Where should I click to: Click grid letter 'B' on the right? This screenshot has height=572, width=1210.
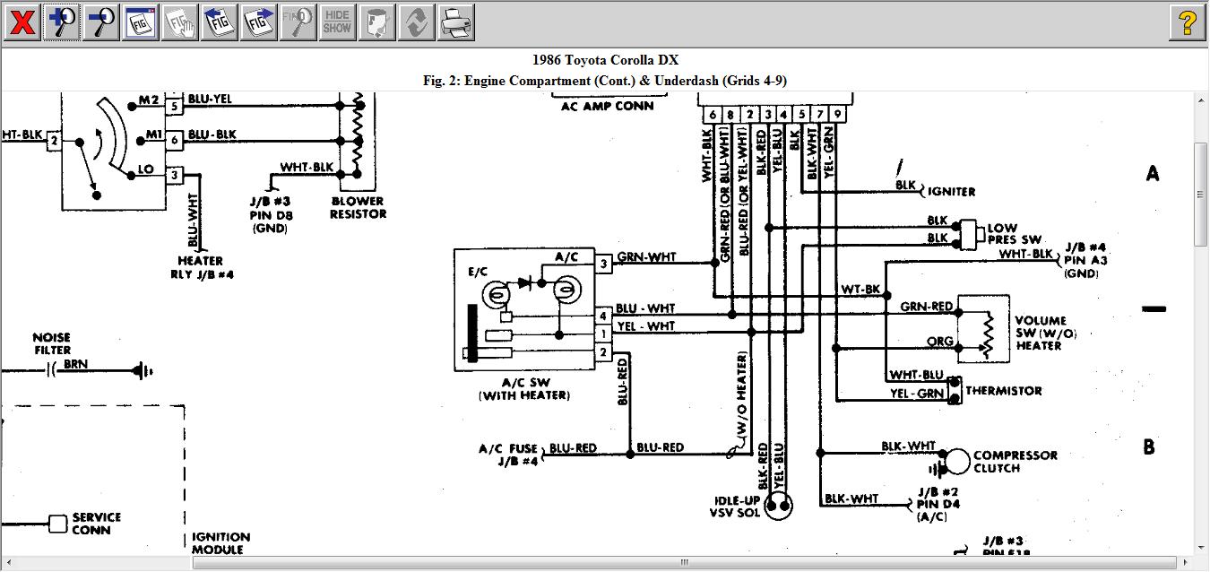pos(1150,446)
